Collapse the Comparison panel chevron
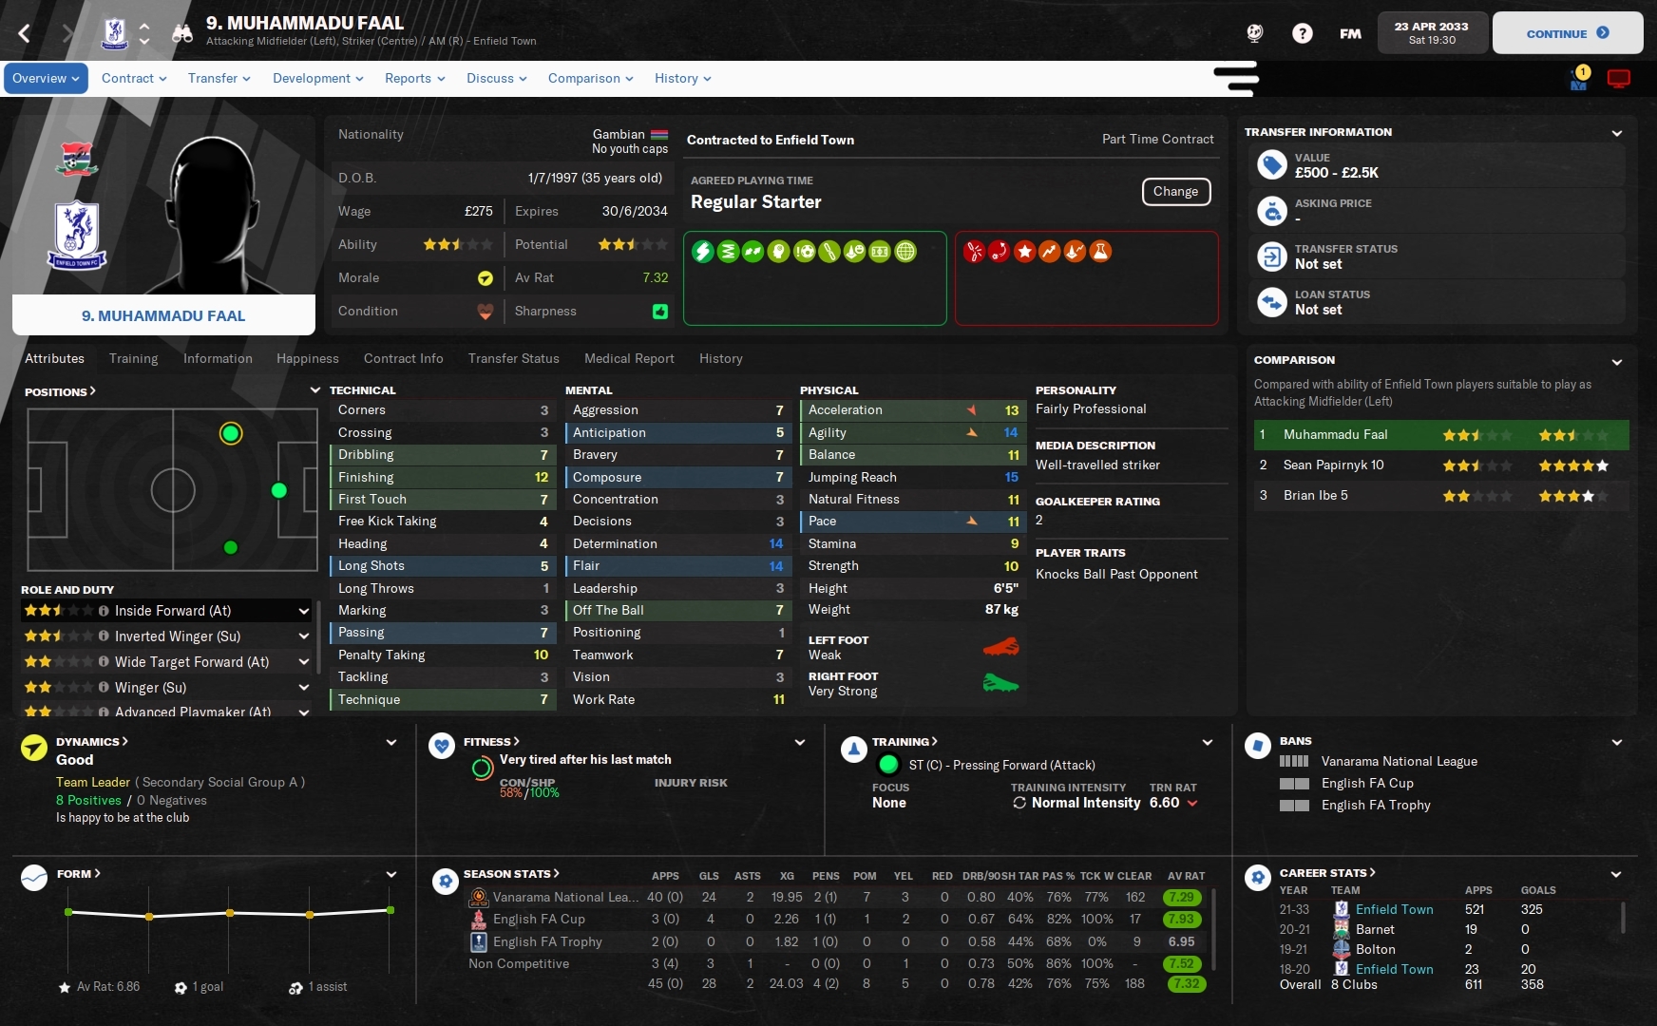Viewport: 1657px width, 1026px height. click(1617, 361)
